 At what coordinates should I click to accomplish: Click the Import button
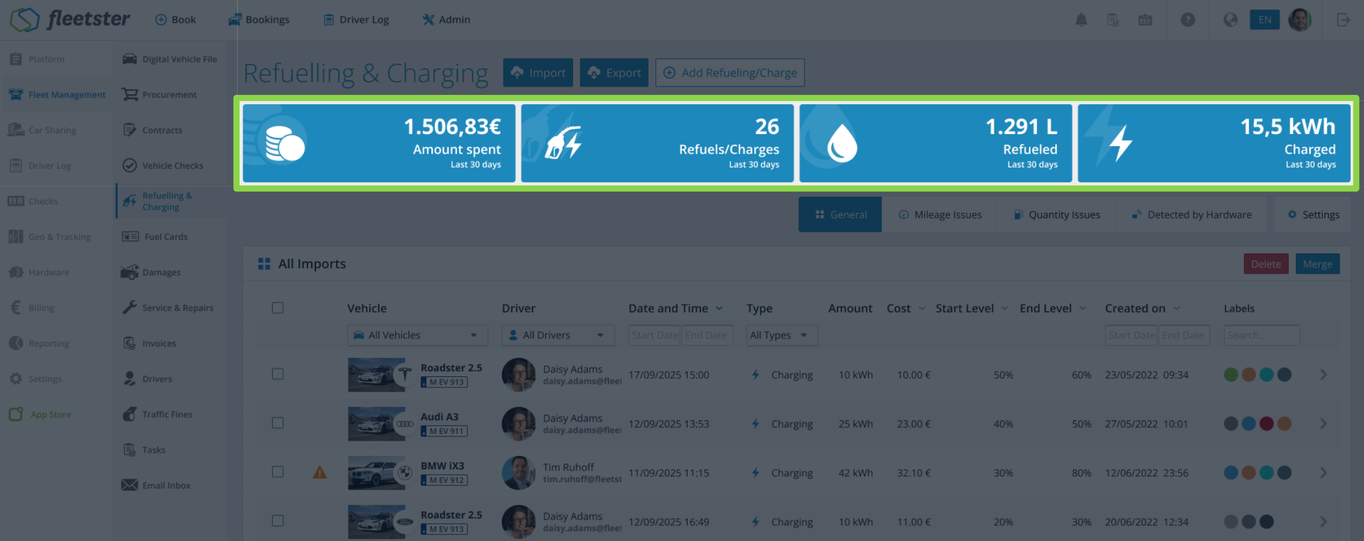coord(538,73)
